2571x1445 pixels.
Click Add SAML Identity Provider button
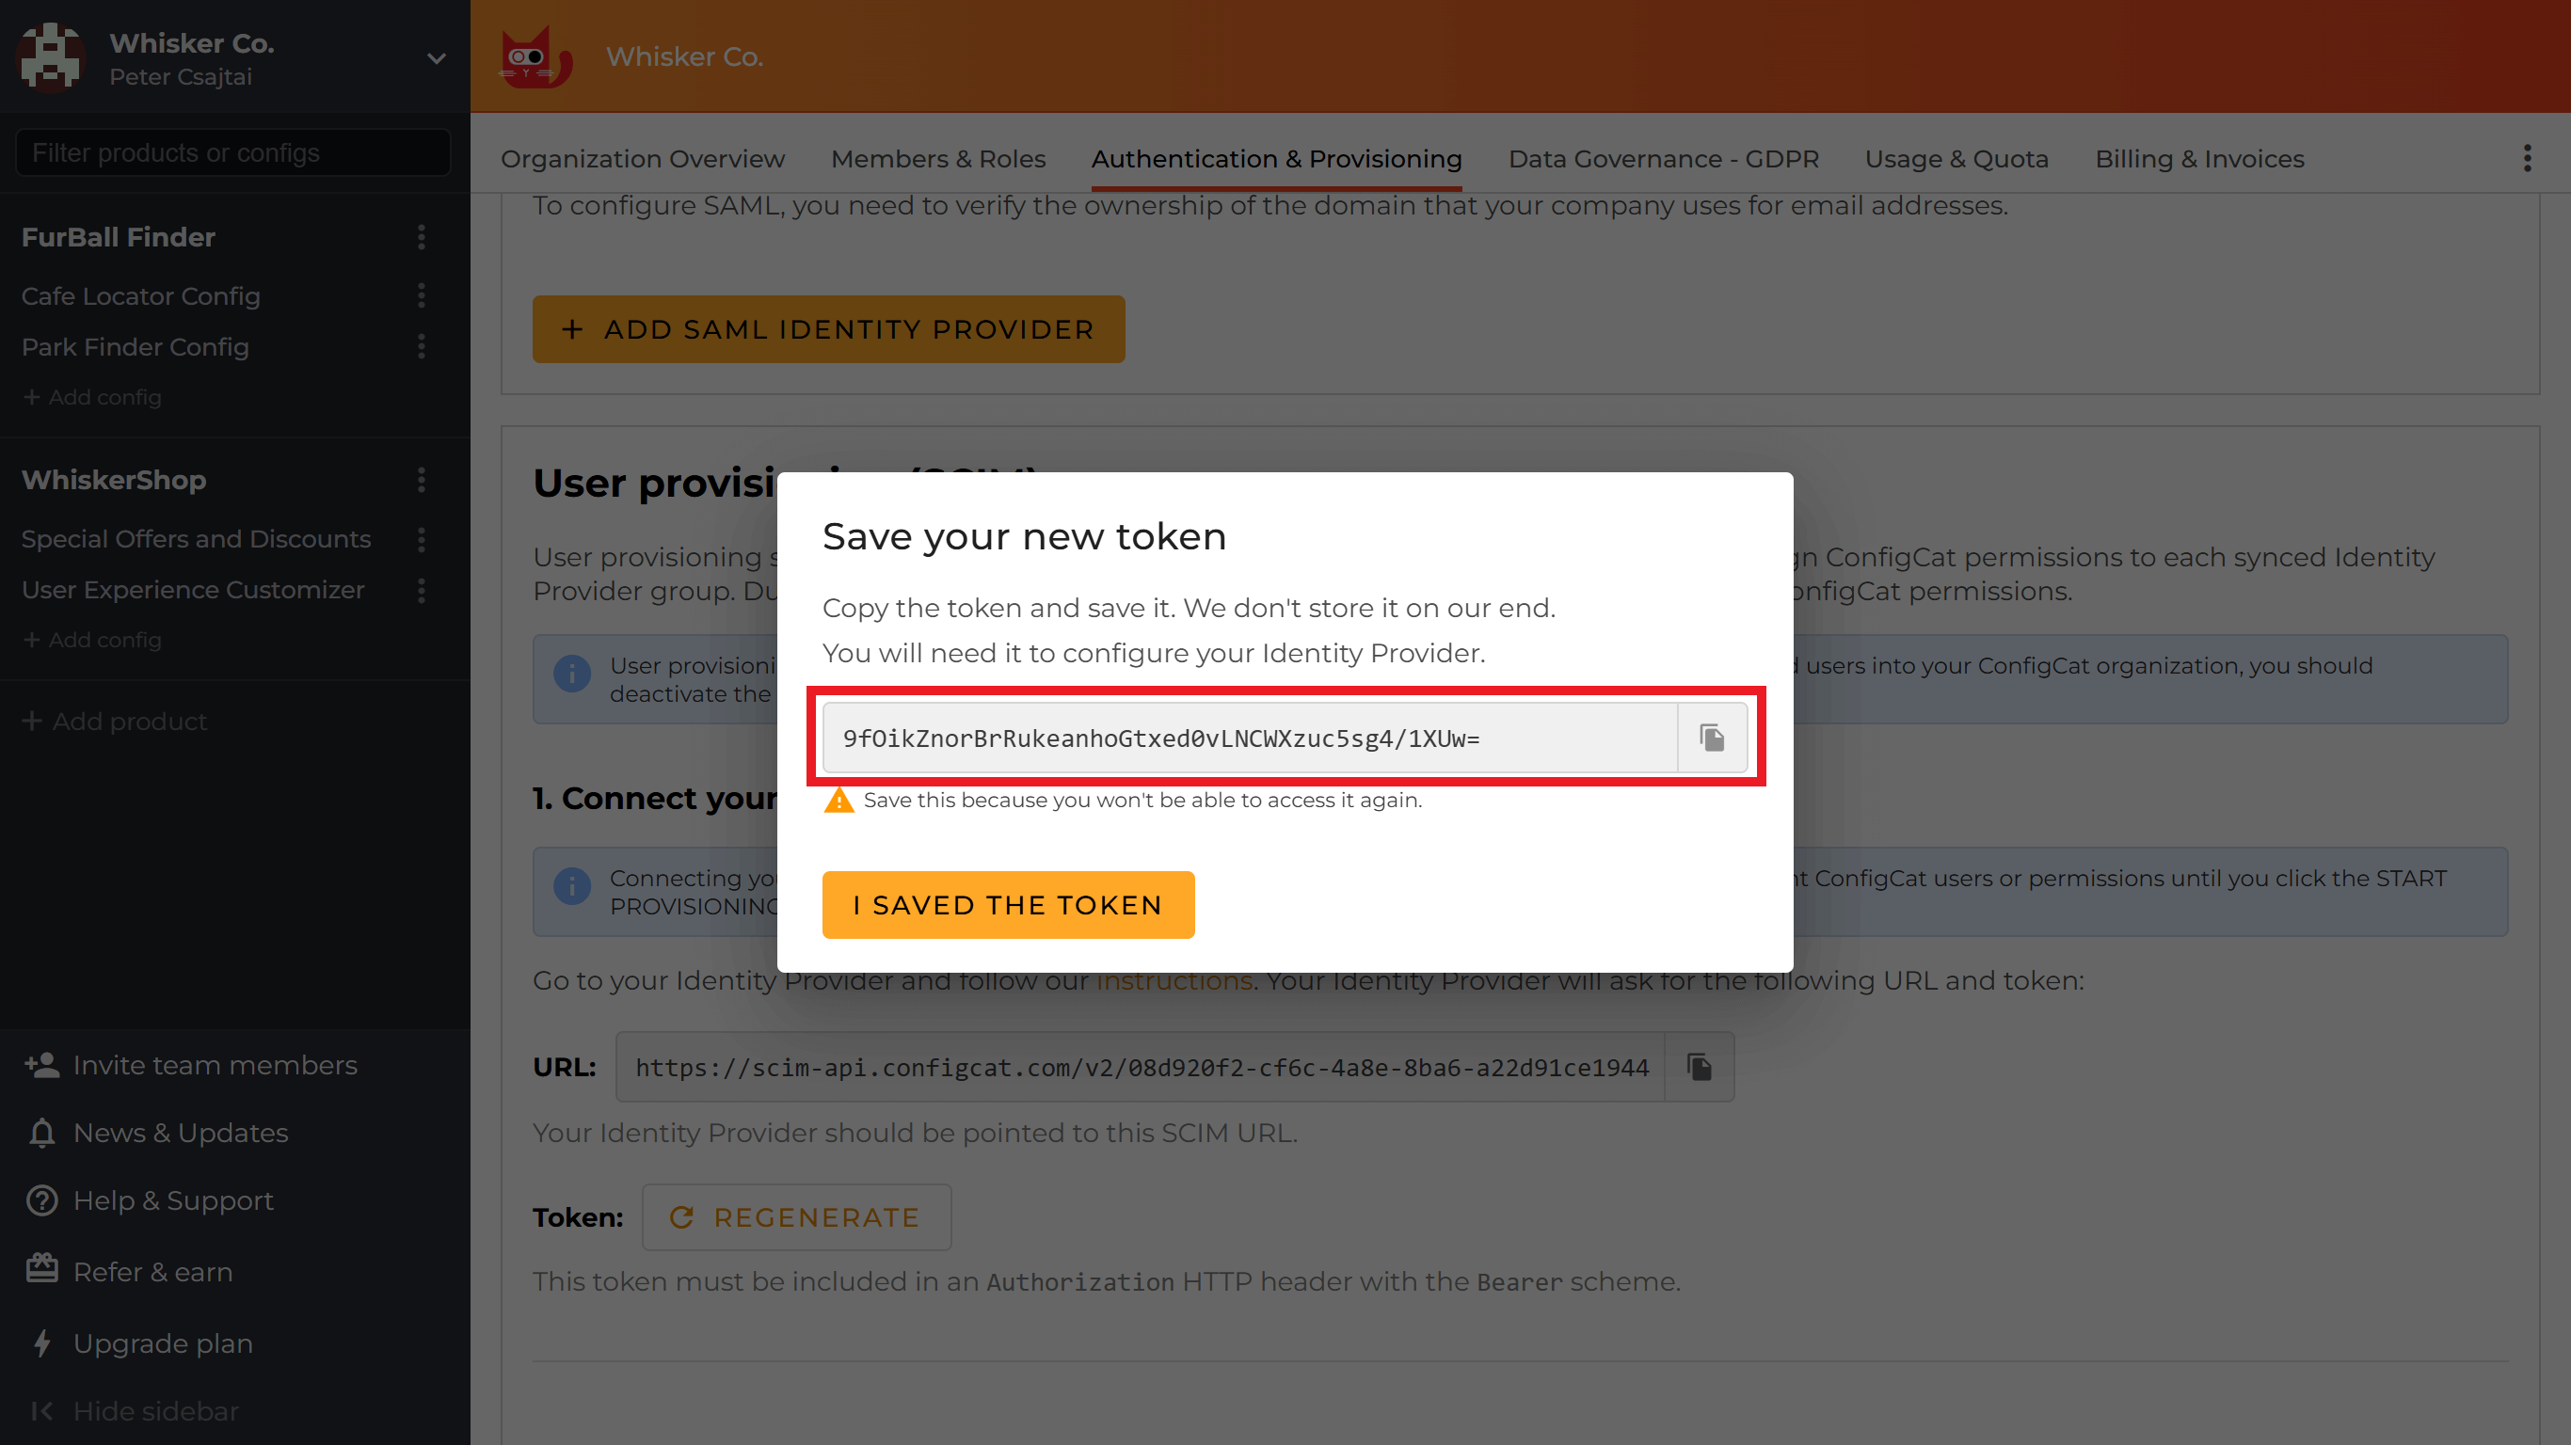[x=828, y=329]
